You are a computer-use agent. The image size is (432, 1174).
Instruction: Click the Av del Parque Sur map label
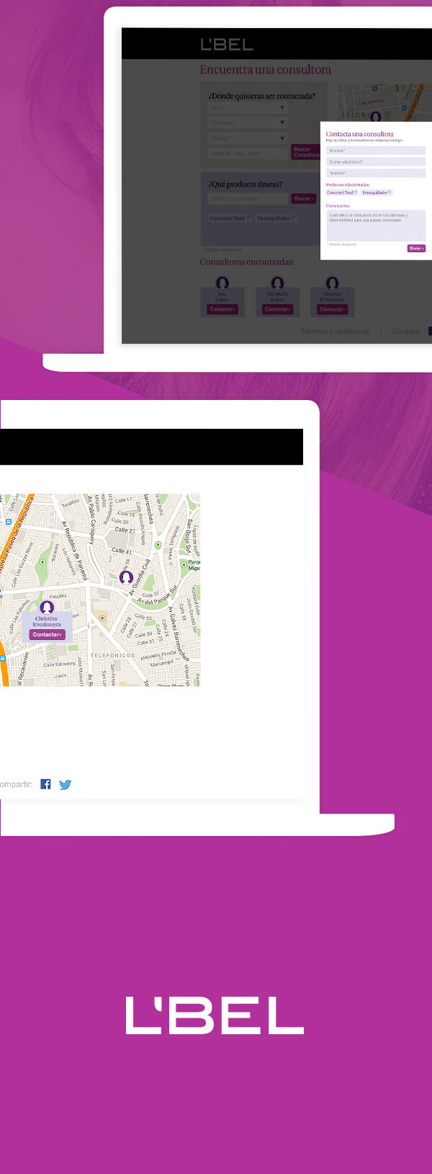click(x=156, y=596)
